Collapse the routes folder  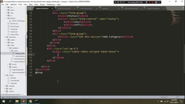(x=5, y=75)
